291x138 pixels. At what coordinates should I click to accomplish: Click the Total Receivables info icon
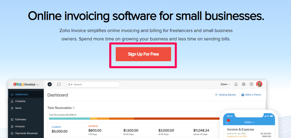pos(74,108)
